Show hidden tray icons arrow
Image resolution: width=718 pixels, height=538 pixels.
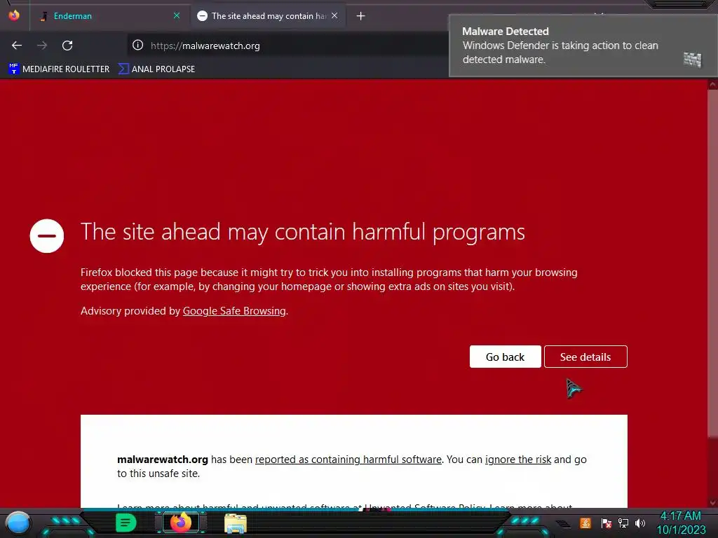tap(564, 523)
